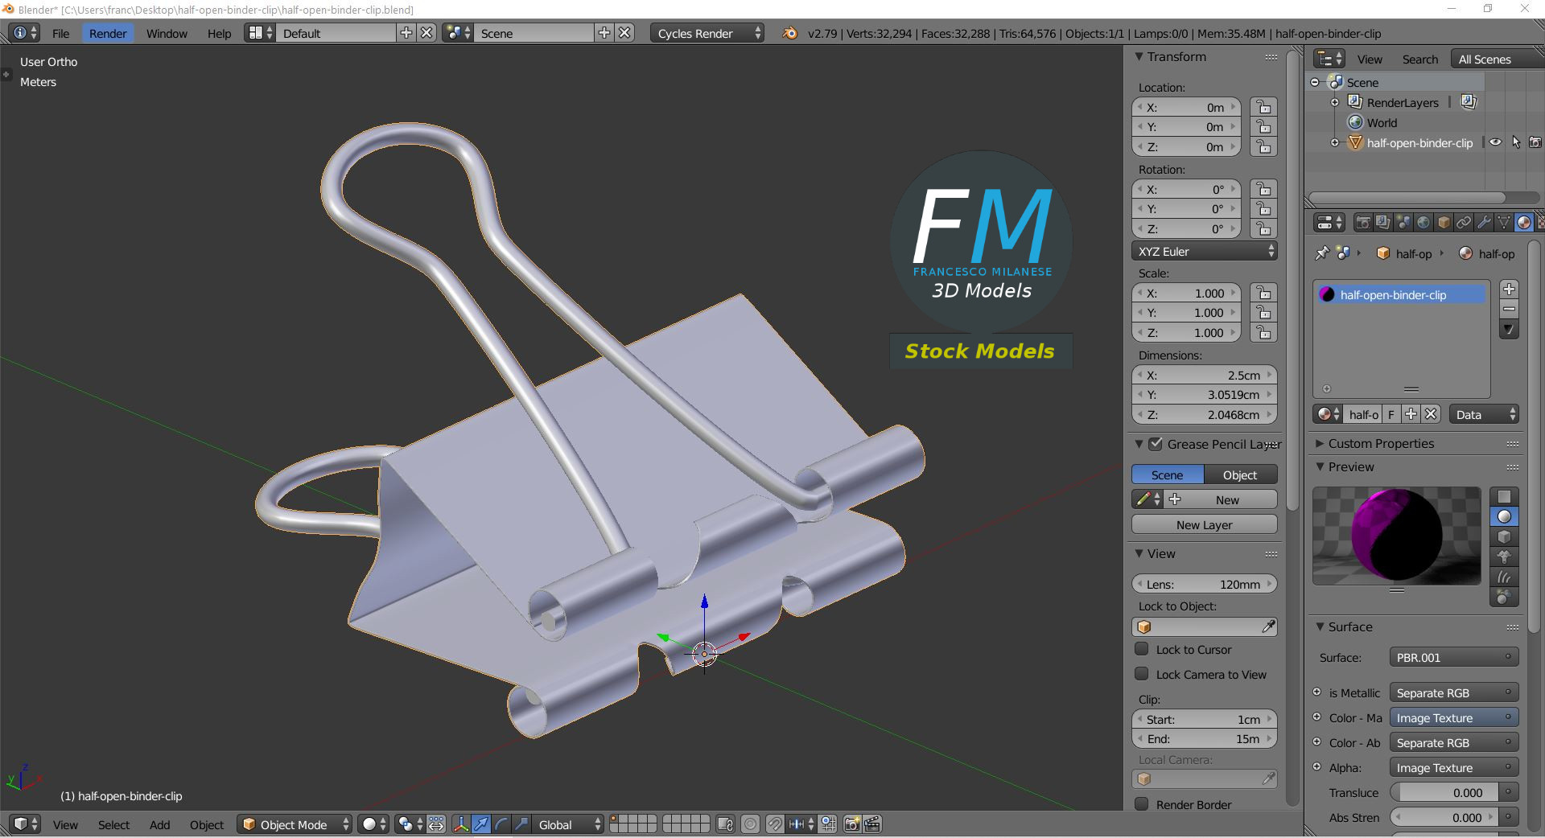Screen dimensions: 1545x838
Task: Lock the Location X value
Action: [1264, 108]
